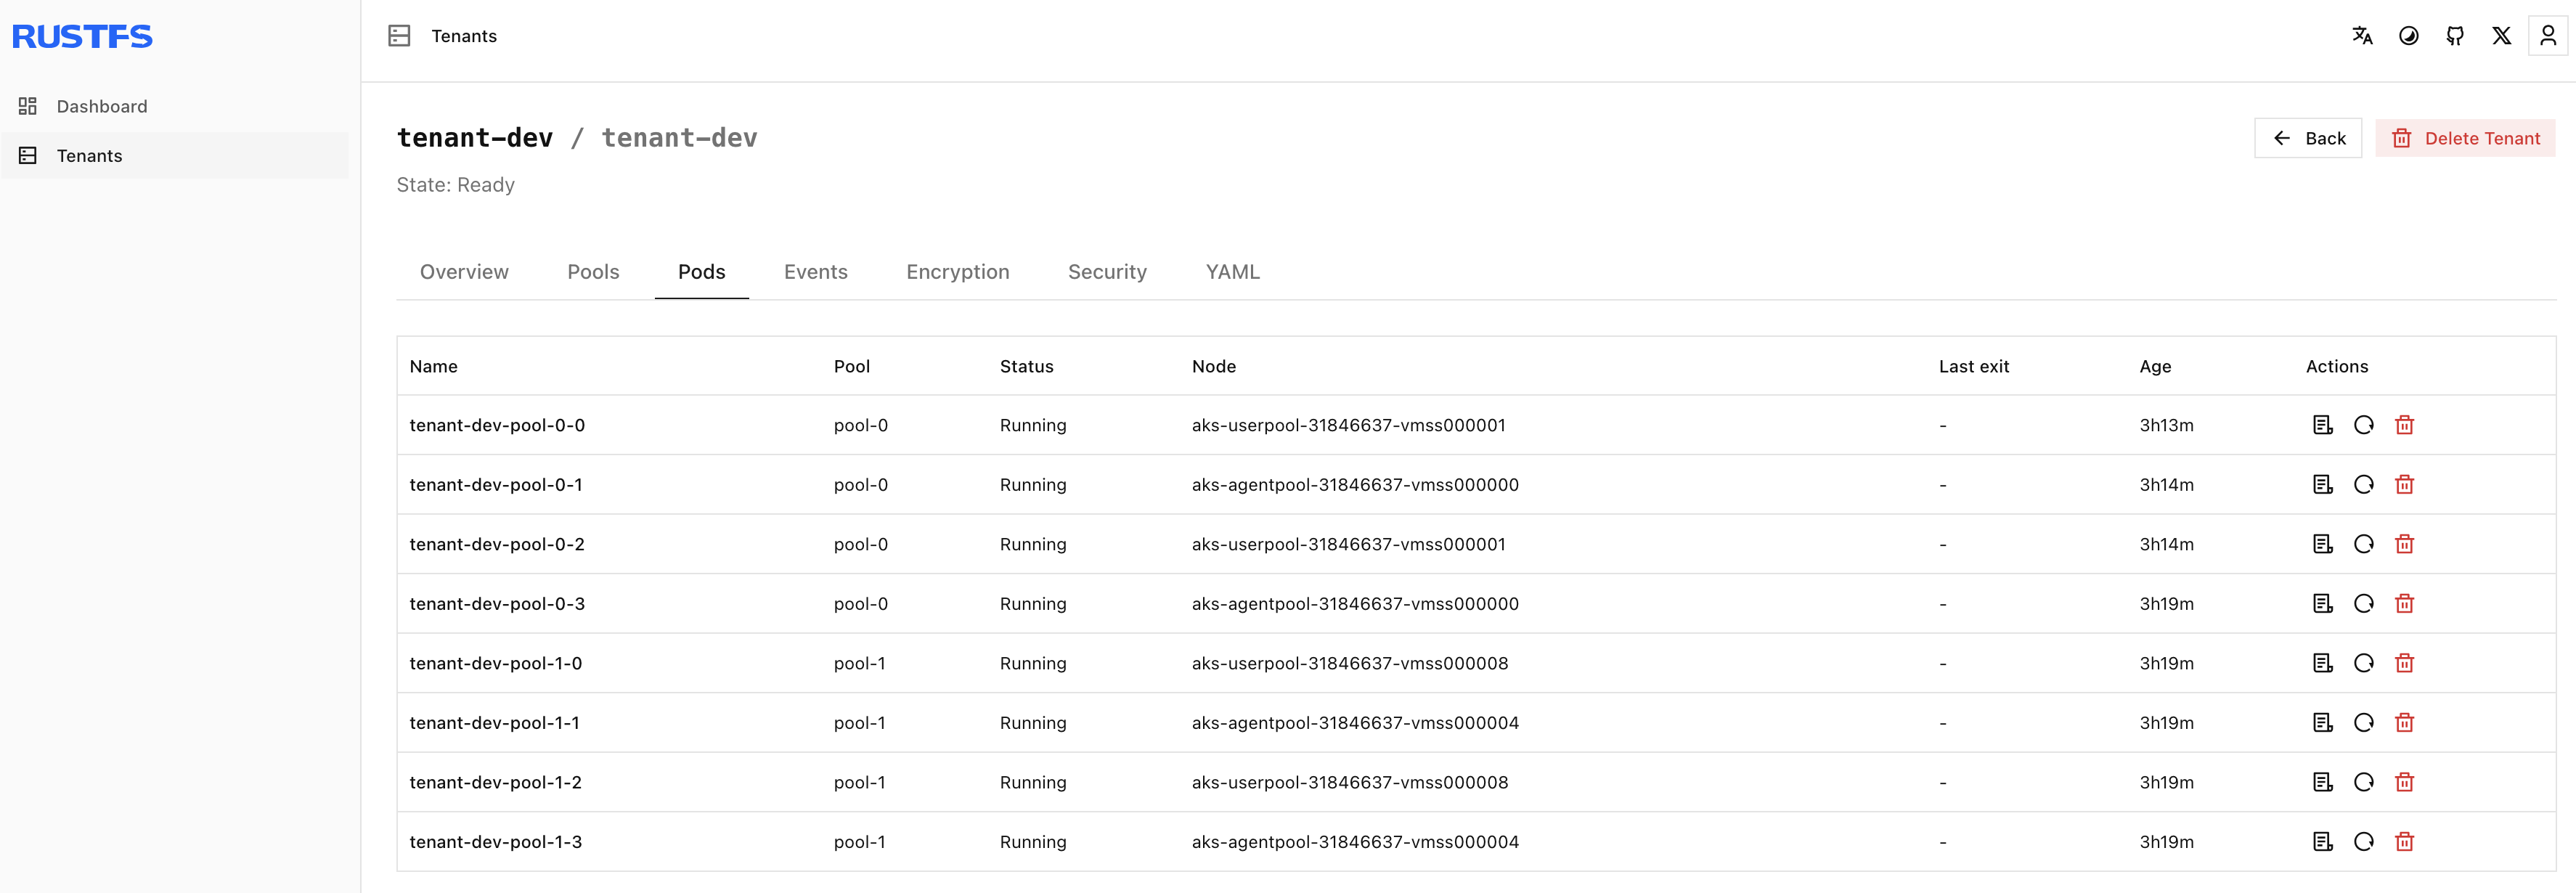The width and height of the screenshot is (2576, 893).
Task: View logs for tenant-dev-pool-1-0
Action: tap(2323, 663)
